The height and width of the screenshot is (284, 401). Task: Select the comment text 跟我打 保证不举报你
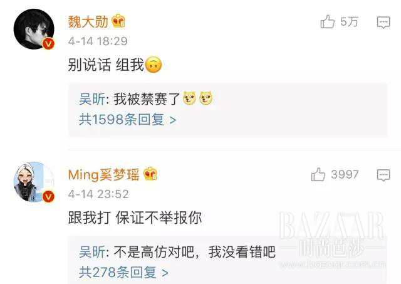coord(135,218)
